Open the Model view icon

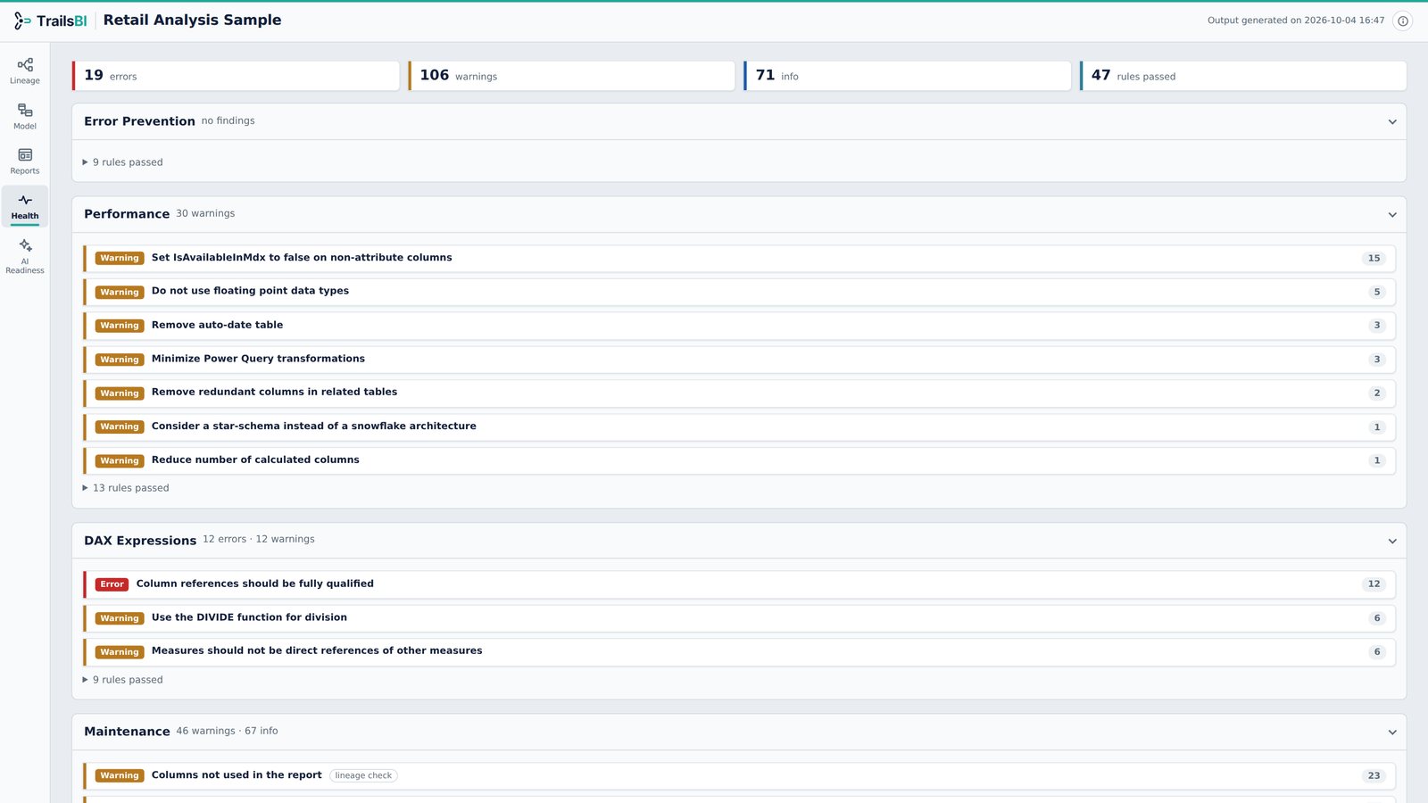click(x=25, y=111)
